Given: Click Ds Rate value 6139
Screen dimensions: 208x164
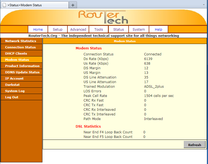Looking at the screenshot, I should [148, 59].
